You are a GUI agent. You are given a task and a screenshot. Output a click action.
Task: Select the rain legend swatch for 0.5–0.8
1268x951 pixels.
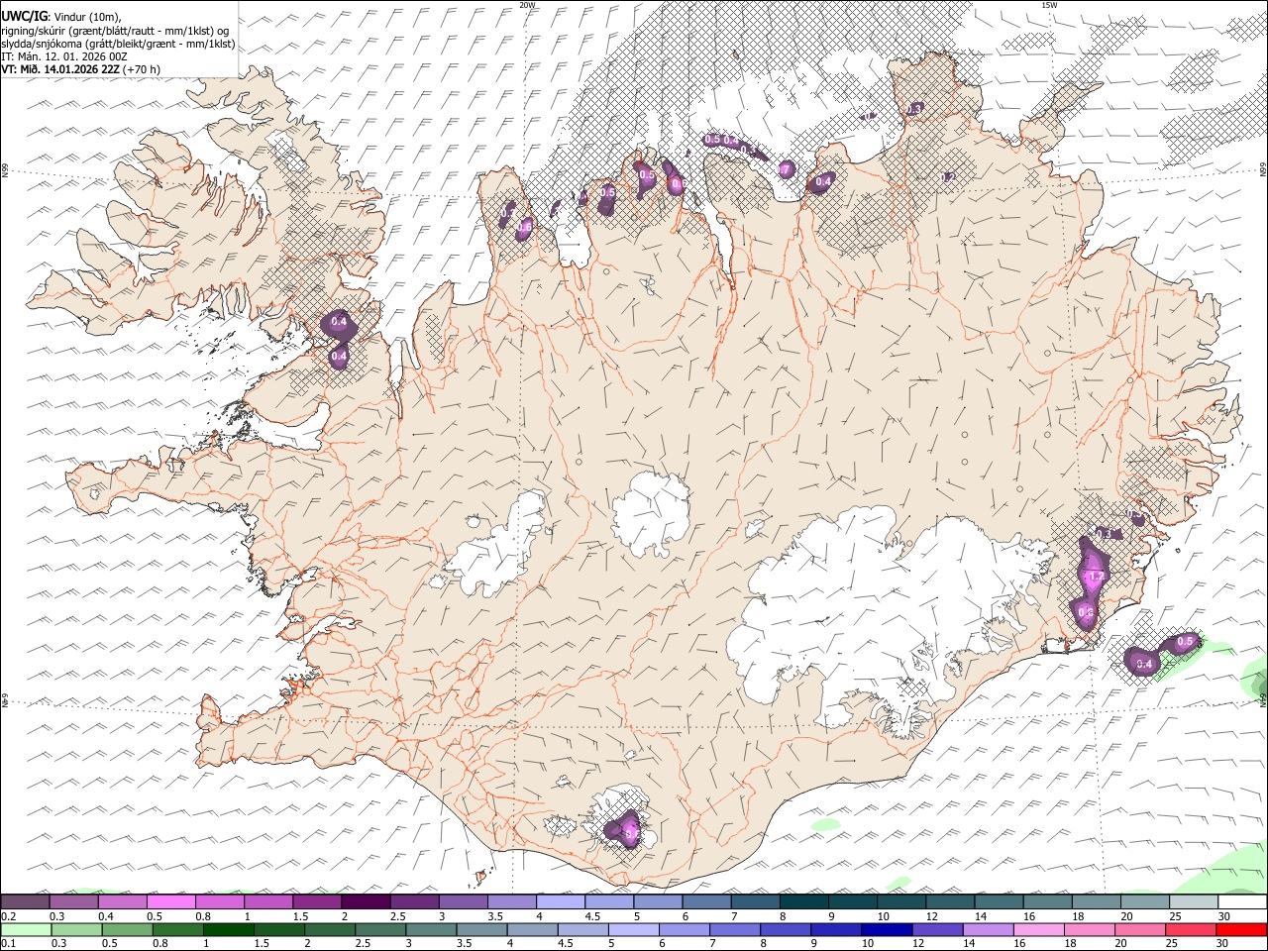(128, 929)
